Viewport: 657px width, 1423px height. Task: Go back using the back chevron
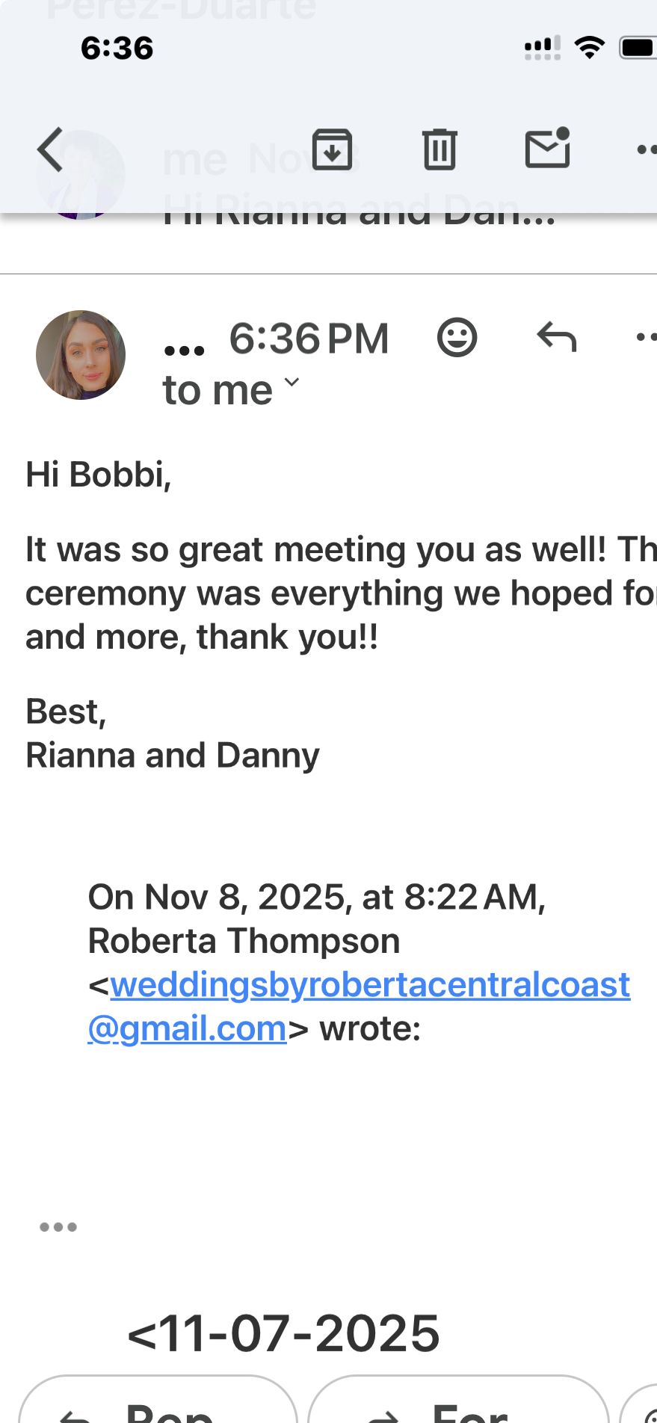click(51, 149)
